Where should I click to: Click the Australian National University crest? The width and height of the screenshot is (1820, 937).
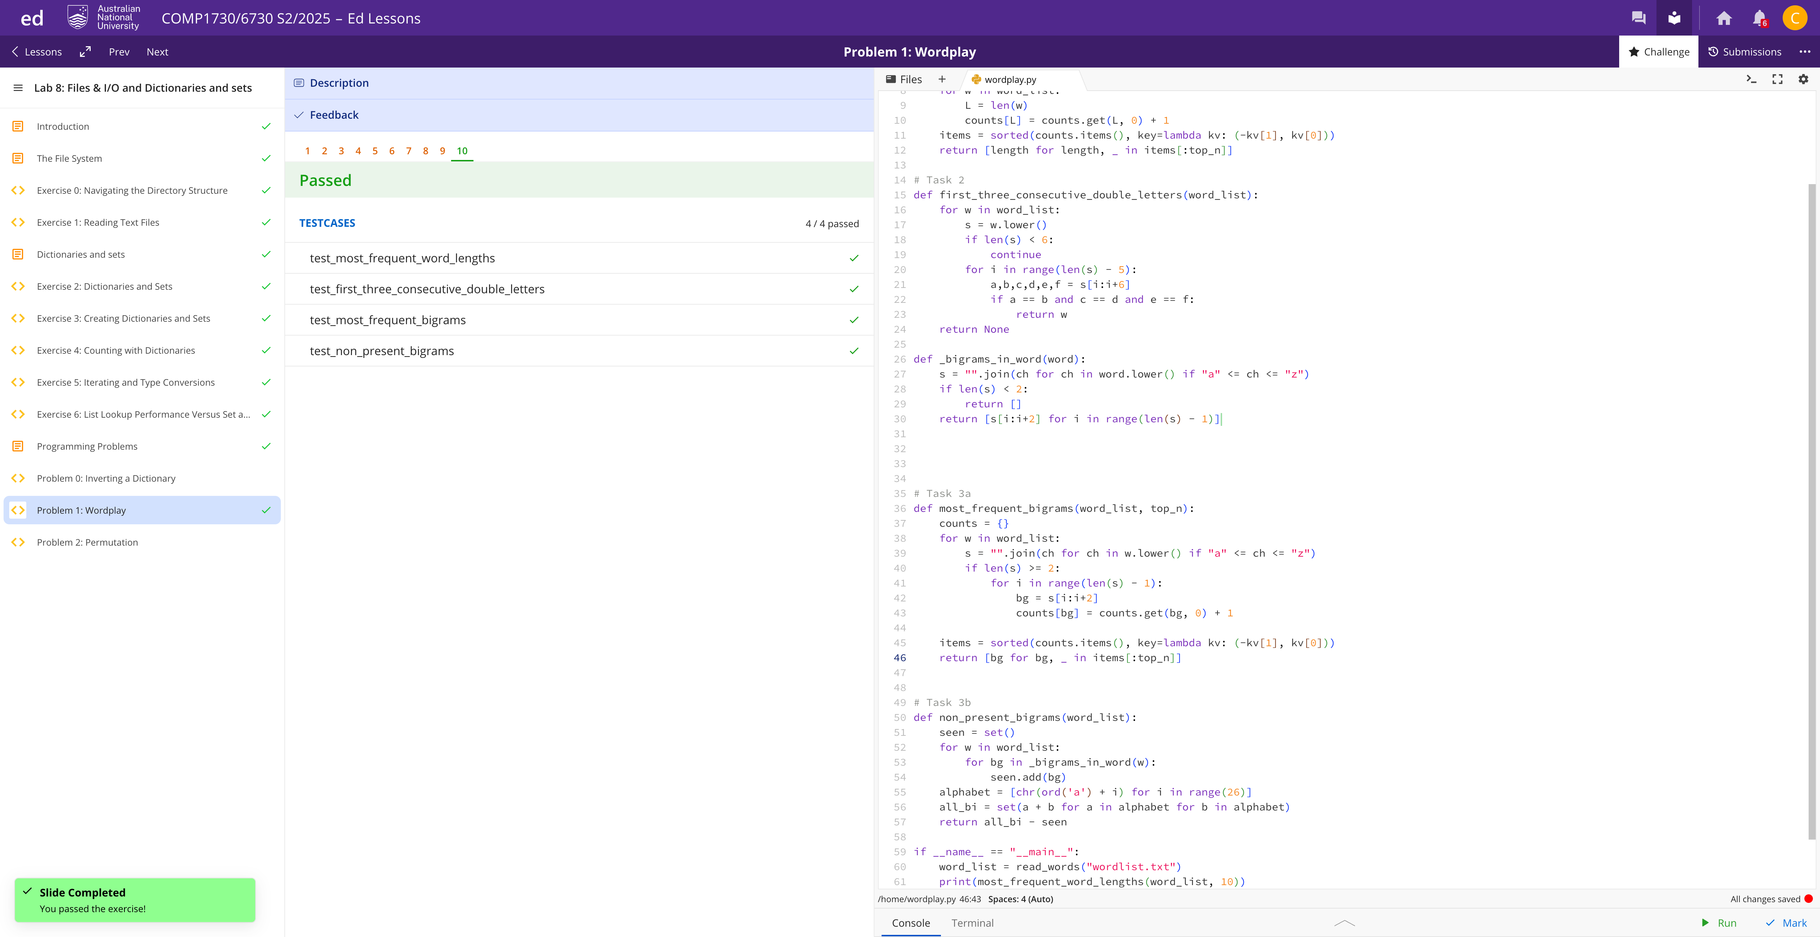click(78, 18)
